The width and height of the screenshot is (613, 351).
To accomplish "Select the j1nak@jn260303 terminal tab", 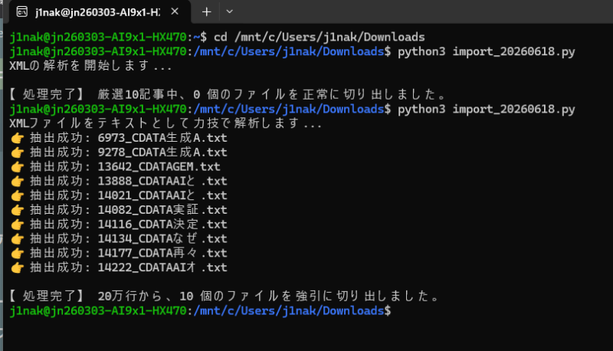I will point(100,11).
